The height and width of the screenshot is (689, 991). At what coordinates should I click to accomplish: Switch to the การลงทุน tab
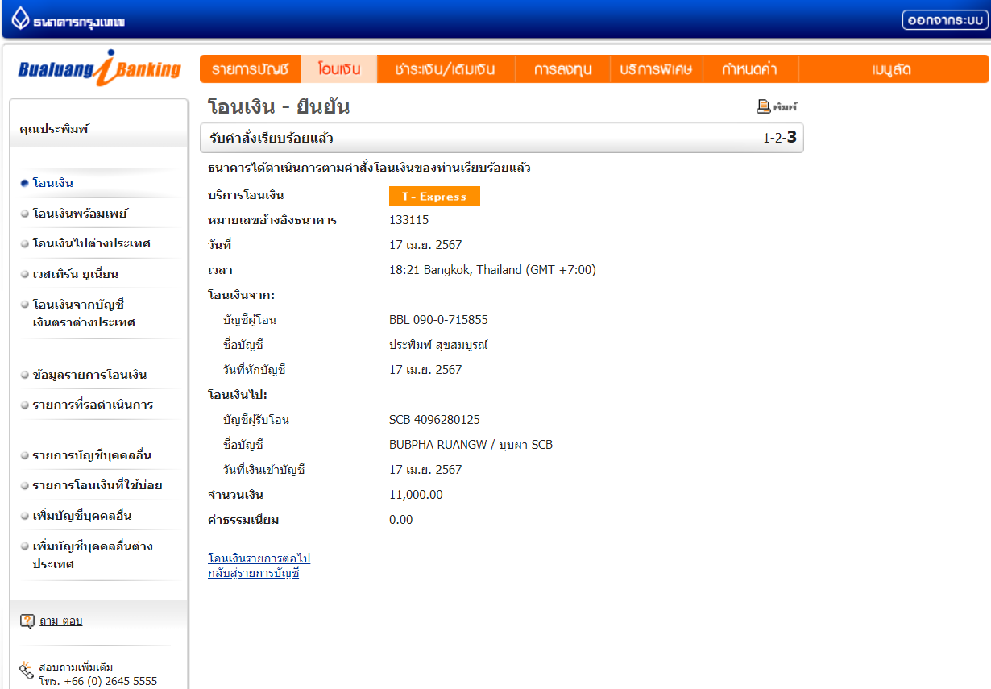[x=562, y=69]
